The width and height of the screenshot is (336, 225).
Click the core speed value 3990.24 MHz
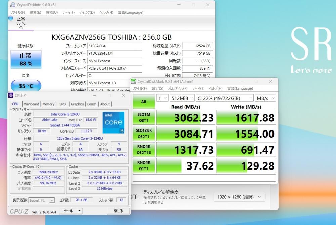pos(48,172)
